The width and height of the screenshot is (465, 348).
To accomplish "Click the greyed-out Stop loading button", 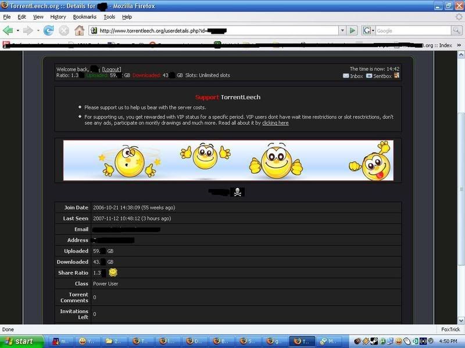I will 63,30.
